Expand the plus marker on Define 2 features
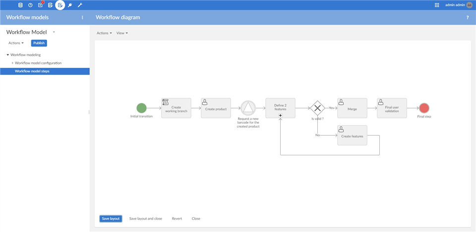The width and height of the screenshot is (476, 232). [x=280, y=115]
